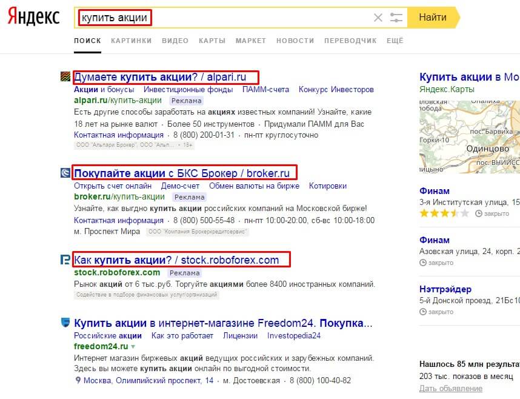This screenshot has width=520, height=399.
Task: Expand freedom24.ru green dropdown arrow
Action: 133,347
